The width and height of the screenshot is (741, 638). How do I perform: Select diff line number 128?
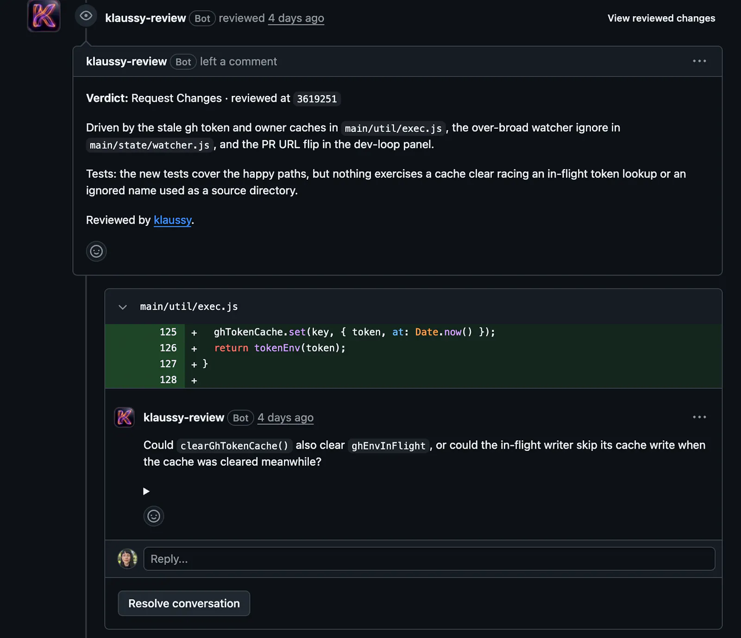168,380
